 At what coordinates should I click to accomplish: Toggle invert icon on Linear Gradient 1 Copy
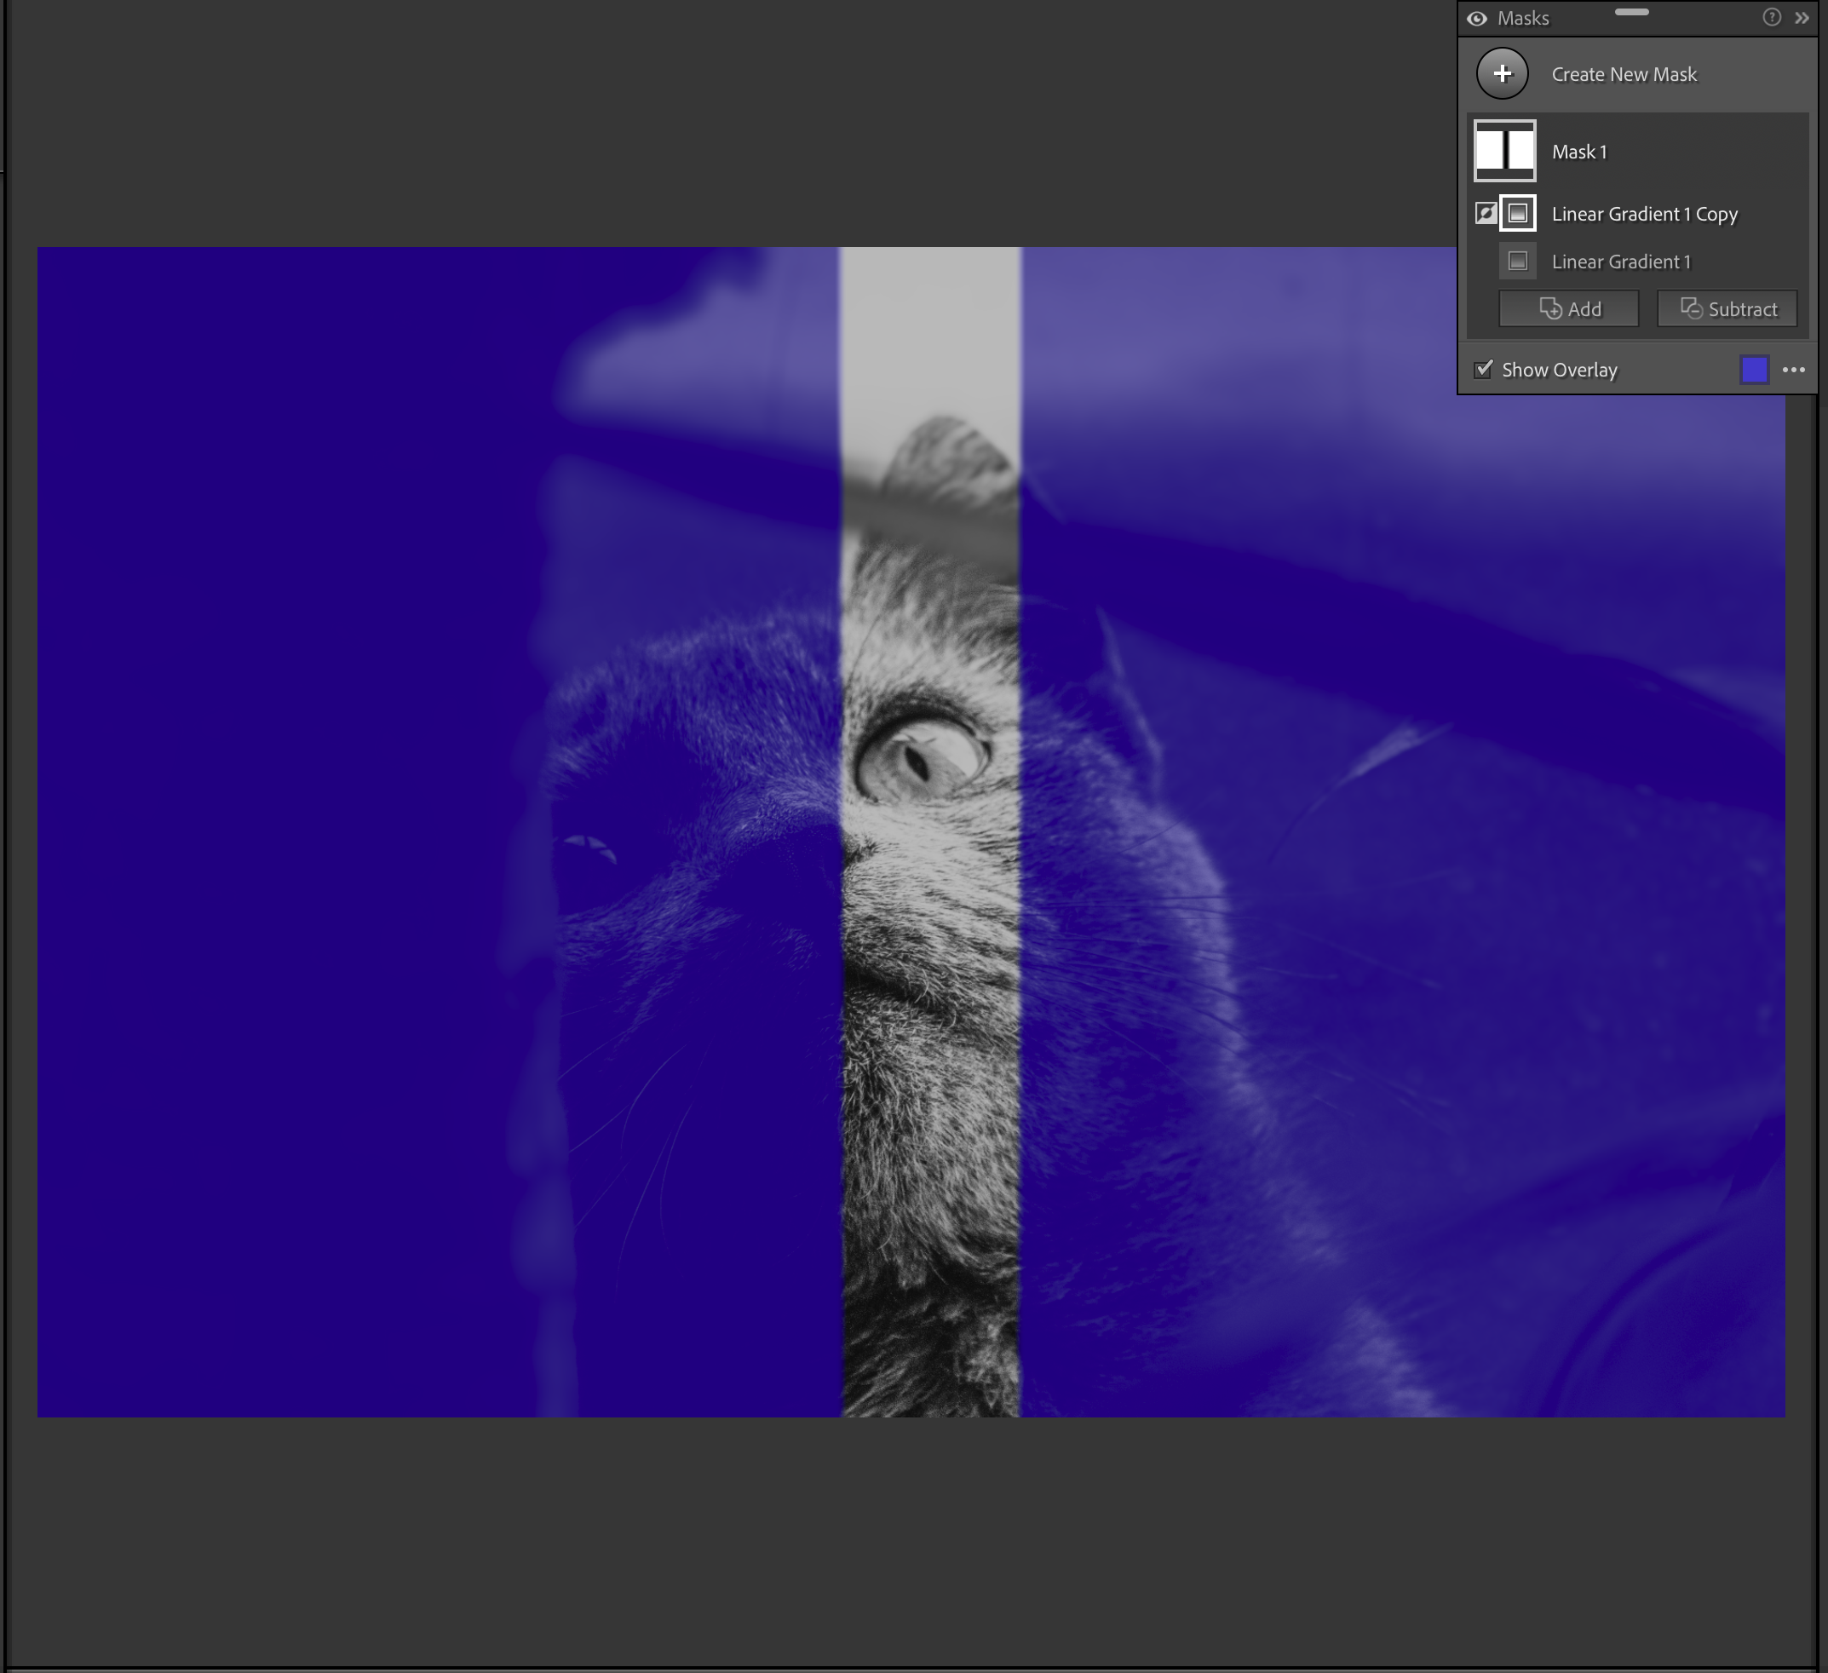tap(1485, 213)
